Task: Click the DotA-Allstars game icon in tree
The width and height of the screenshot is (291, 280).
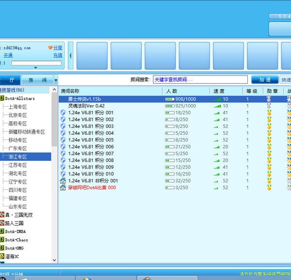Action: tap(2, 98)
